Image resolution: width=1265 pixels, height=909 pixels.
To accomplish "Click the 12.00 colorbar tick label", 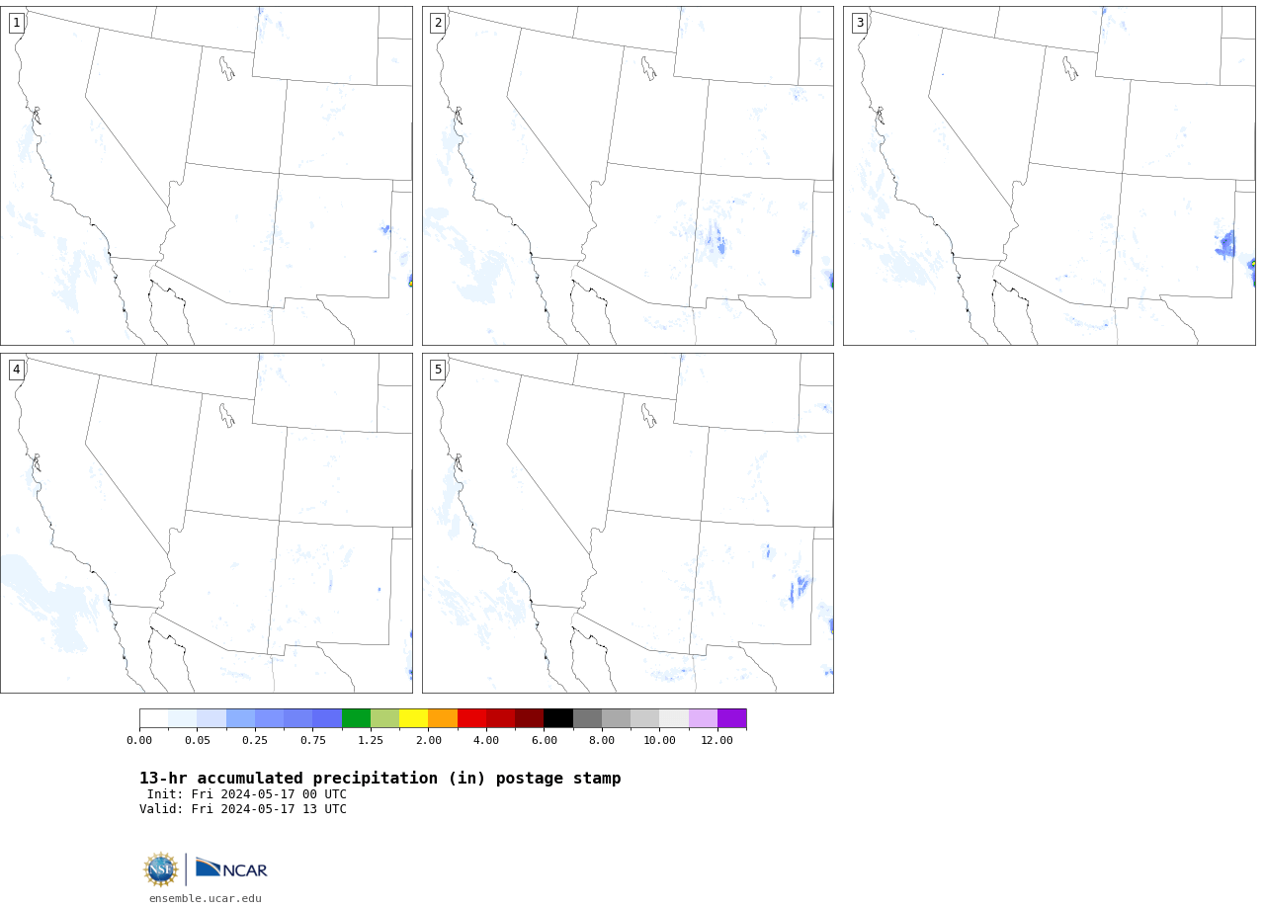I will (x=717, y=741).
